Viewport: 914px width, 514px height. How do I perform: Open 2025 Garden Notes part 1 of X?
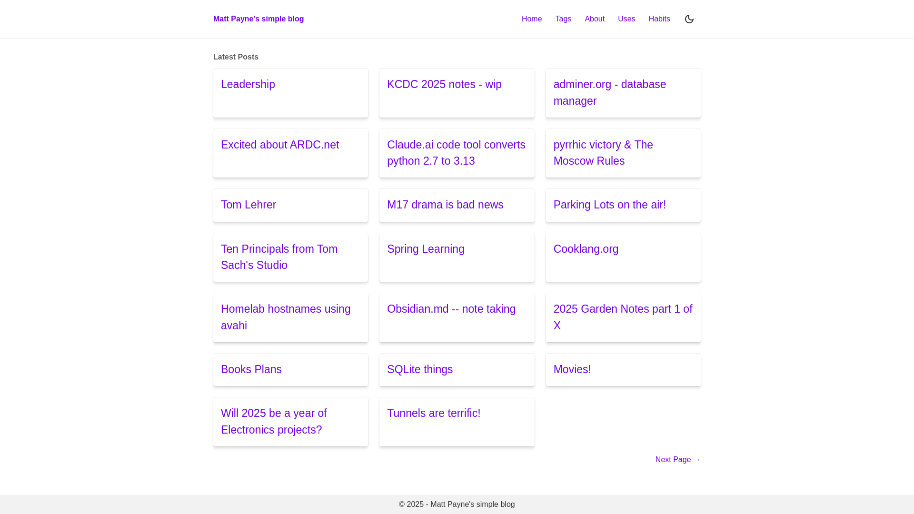(623, 317)
